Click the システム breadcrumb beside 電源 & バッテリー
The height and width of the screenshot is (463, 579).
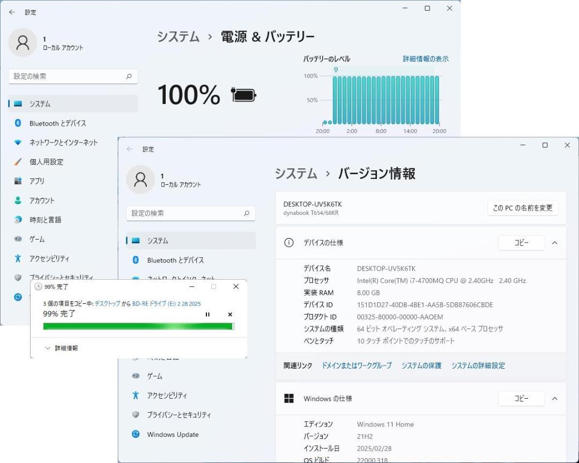point(179,37)
